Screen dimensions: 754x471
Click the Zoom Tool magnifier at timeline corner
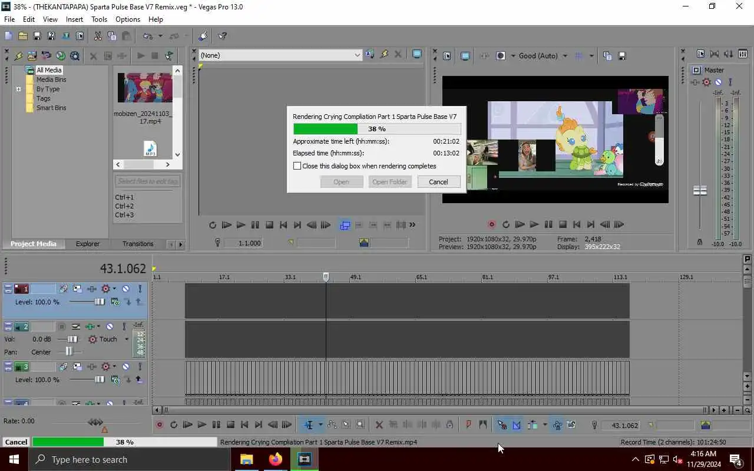(x=747, y=410)
